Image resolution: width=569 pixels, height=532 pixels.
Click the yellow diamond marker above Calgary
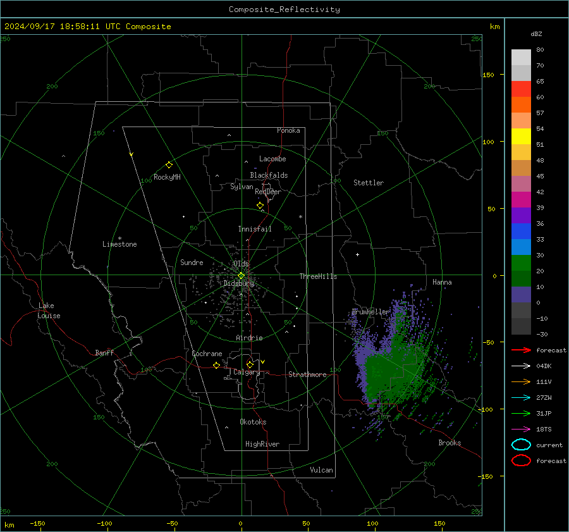[x=250, y=364]
